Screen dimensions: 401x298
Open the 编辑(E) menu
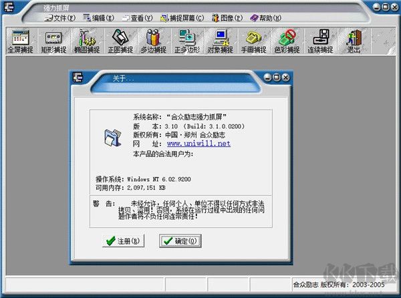pyautogui.click(x=99, y=18)
